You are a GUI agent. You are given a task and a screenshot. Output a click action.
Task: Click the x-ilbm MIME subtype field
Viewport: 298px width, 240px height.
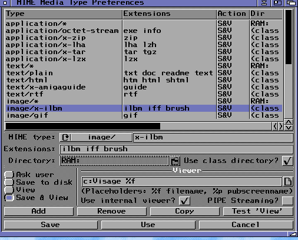point(213,137)
